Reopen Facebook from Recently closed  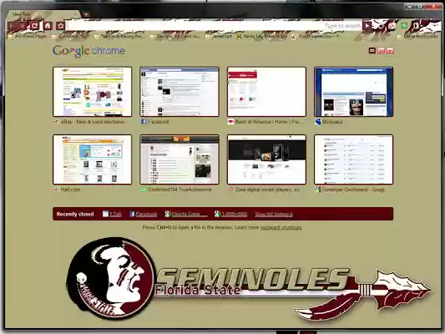pos(144,214)
